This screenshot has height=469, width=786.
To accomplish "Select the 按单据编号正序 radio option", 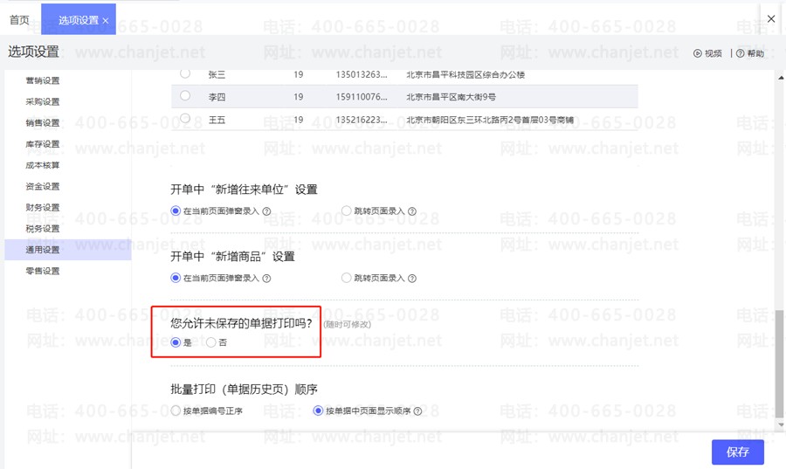I will coord(176,410).
